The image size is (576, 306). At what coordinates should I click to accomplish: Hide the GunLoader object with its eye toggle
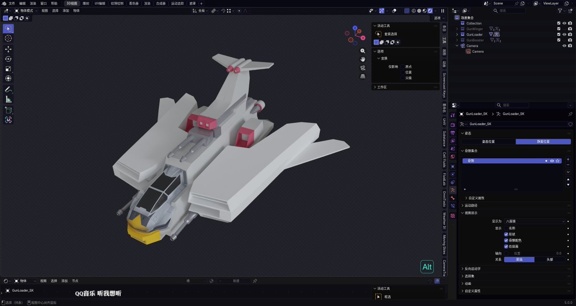(x=564, y=34)
